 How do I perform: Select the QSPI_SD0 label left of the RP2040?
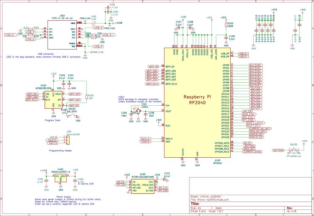click(151, 71)
